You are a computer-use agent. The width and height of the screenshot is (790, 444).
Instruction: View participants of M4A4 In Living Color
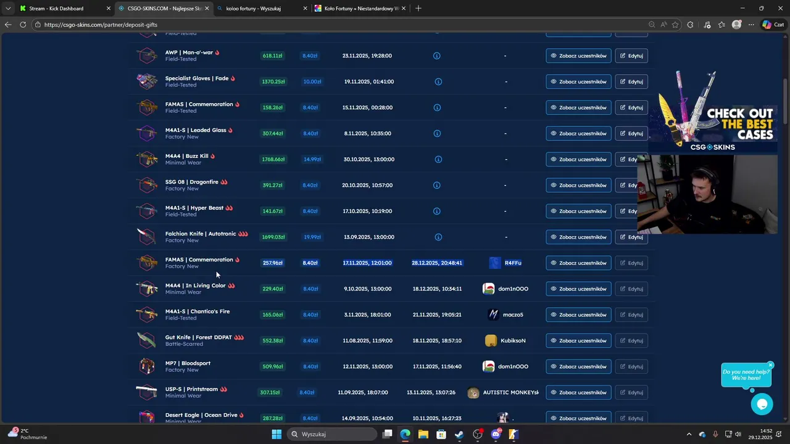click(578, 289)
